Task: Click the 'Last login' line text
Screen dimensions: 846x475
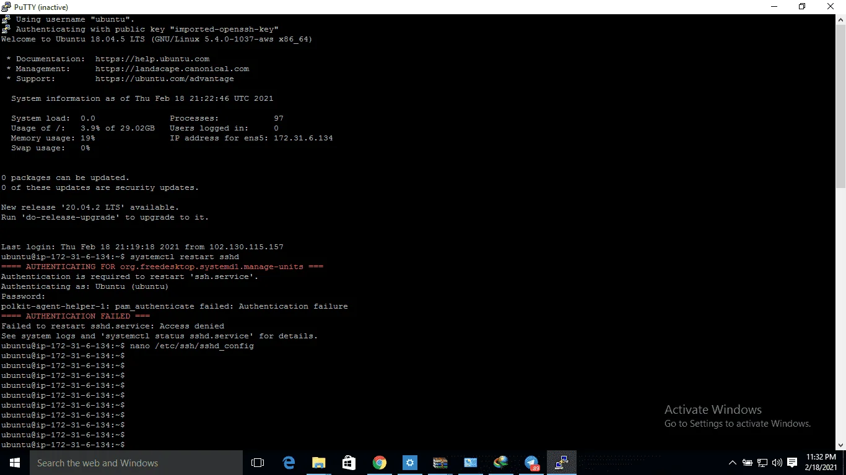Action: point(142,247)
